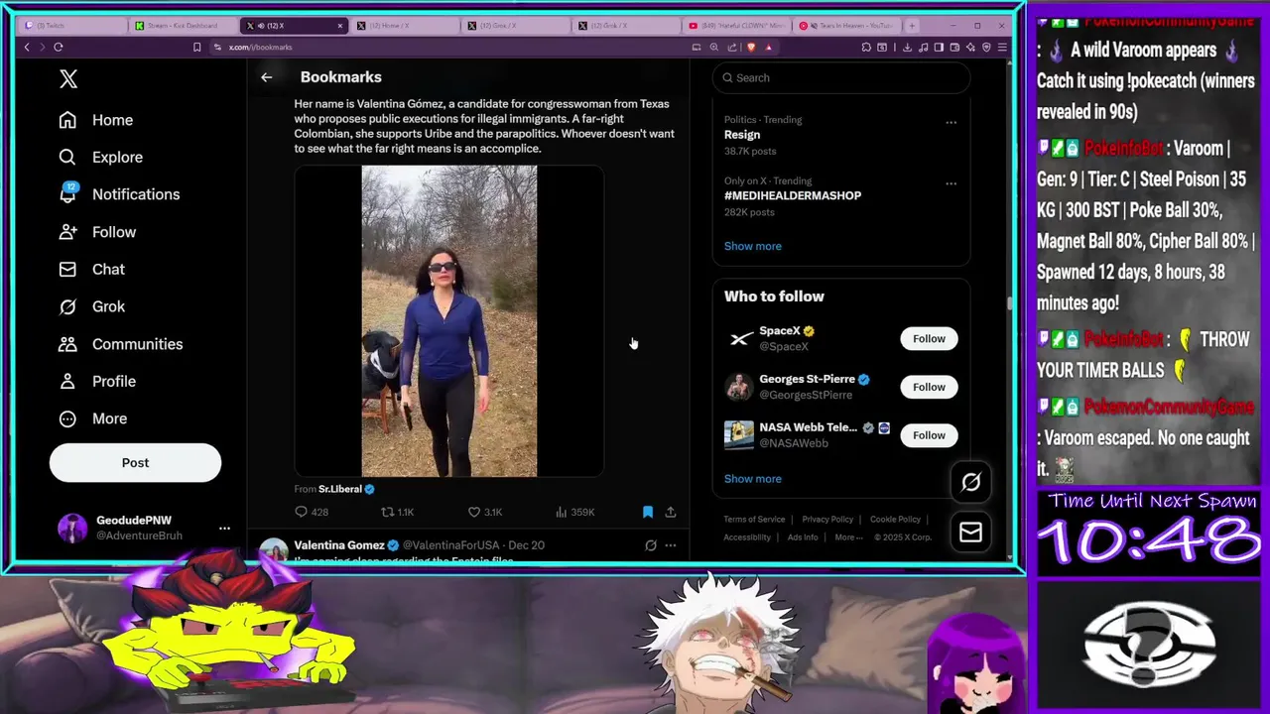Open a new browser tab
1270x714 pixels.
[x=912, y=26]
